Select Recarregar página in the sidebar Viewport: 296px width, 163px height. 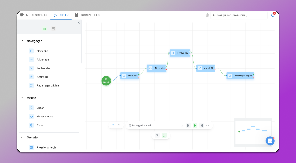44,85
